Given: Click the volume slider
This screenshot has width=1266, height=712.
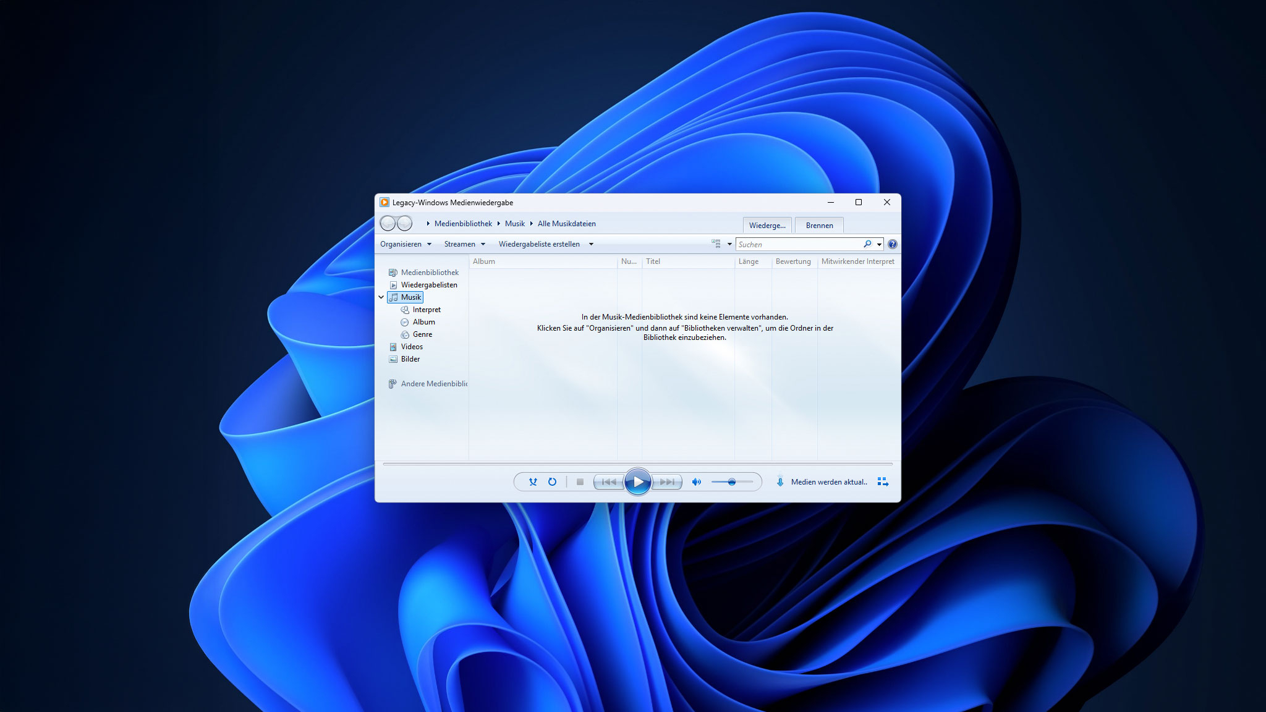Looking at the screenshot, I should (732, 482).
